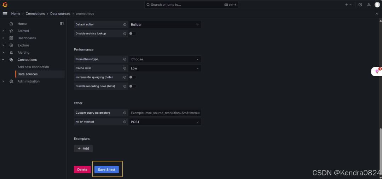Click the Administration gear icon

(x=11, y=81)
